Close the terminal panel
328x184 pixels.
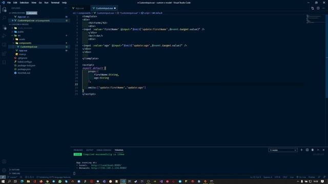(323, 150)
